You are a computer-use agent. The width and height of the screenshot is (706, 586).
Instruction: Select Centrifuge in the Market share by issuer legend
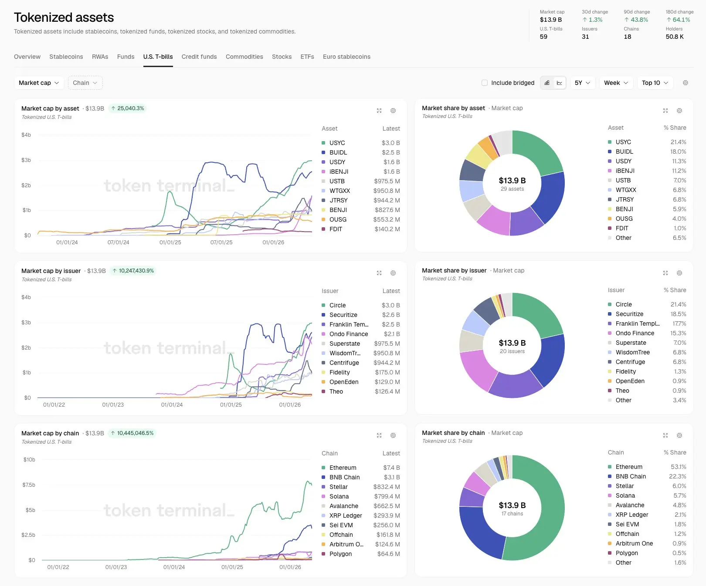tap(631, 362)
